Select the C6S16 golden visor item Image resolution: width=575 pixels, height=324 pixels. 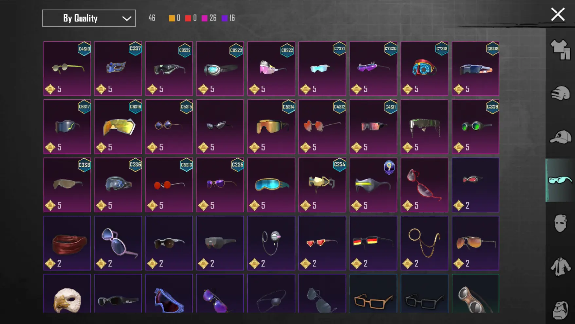click(118, 127)
